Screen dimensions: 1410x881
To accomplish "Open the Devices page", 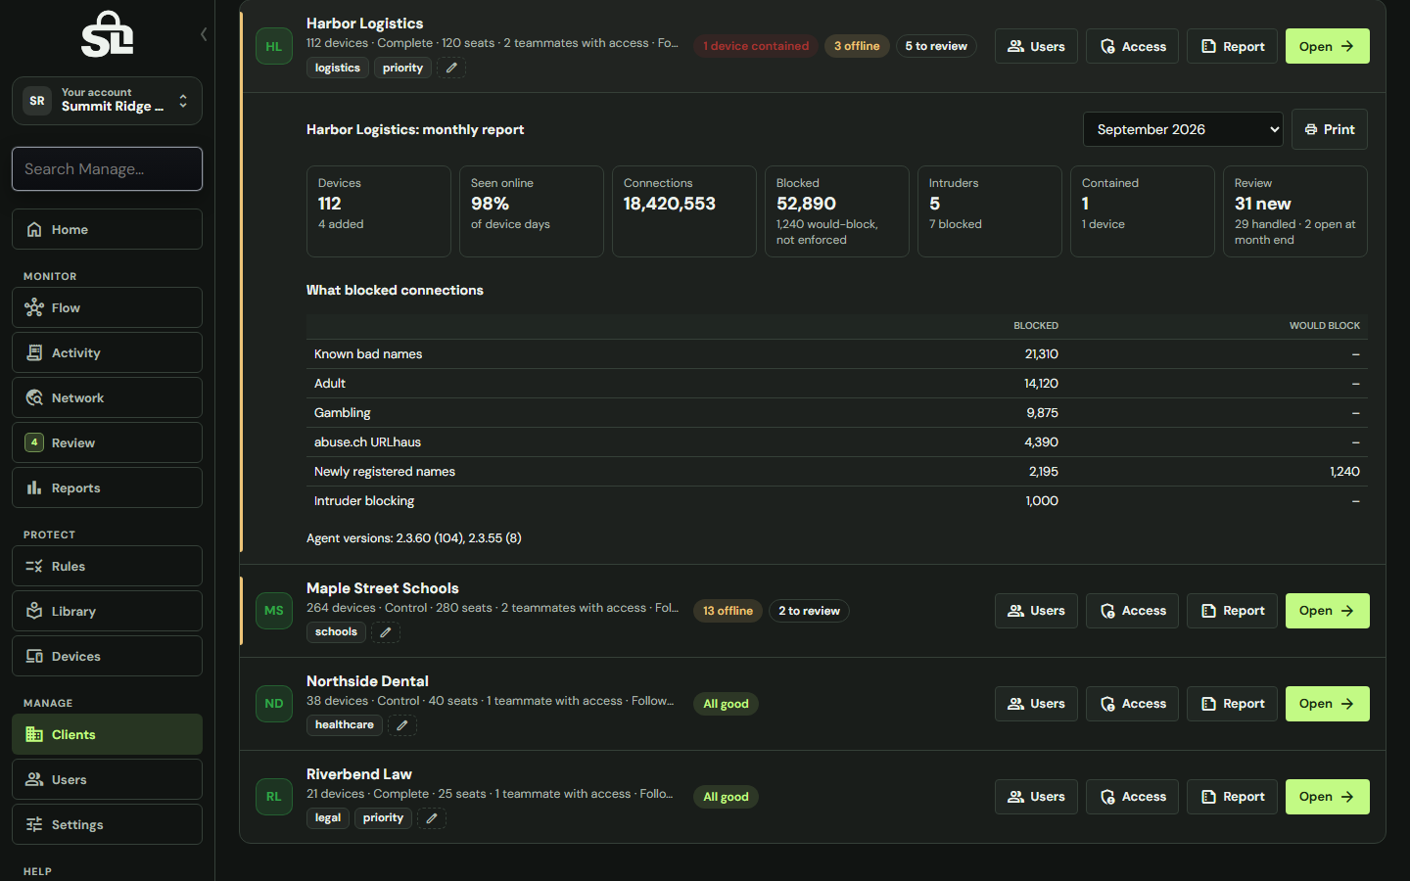I will coord(107,656).
